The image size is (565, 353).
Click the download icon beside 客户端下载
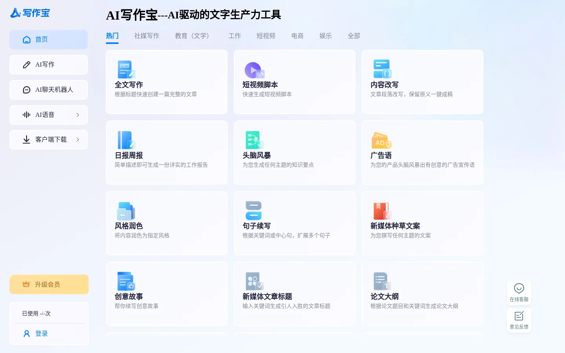(27, 140)
